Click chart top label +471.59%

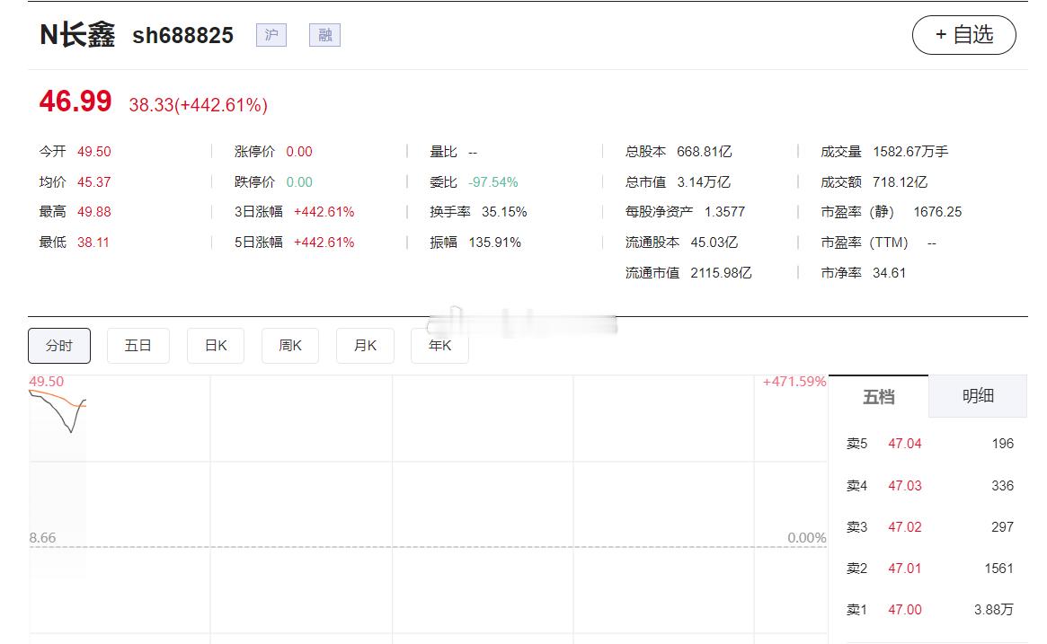tap(794, 382)
